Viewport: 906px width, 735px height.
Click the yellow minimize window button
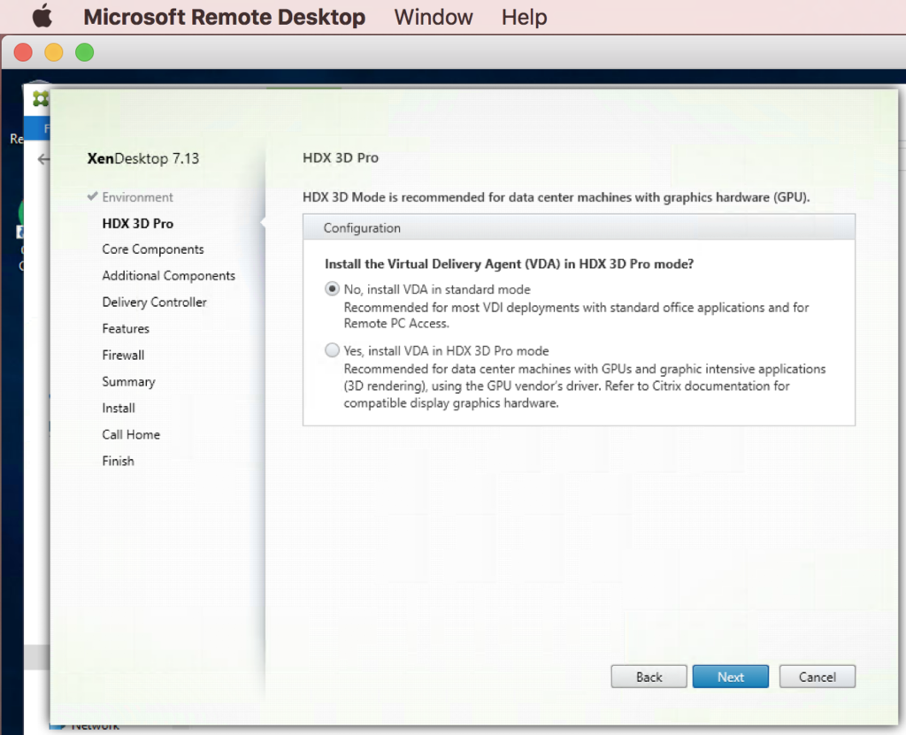coord(54,52)
